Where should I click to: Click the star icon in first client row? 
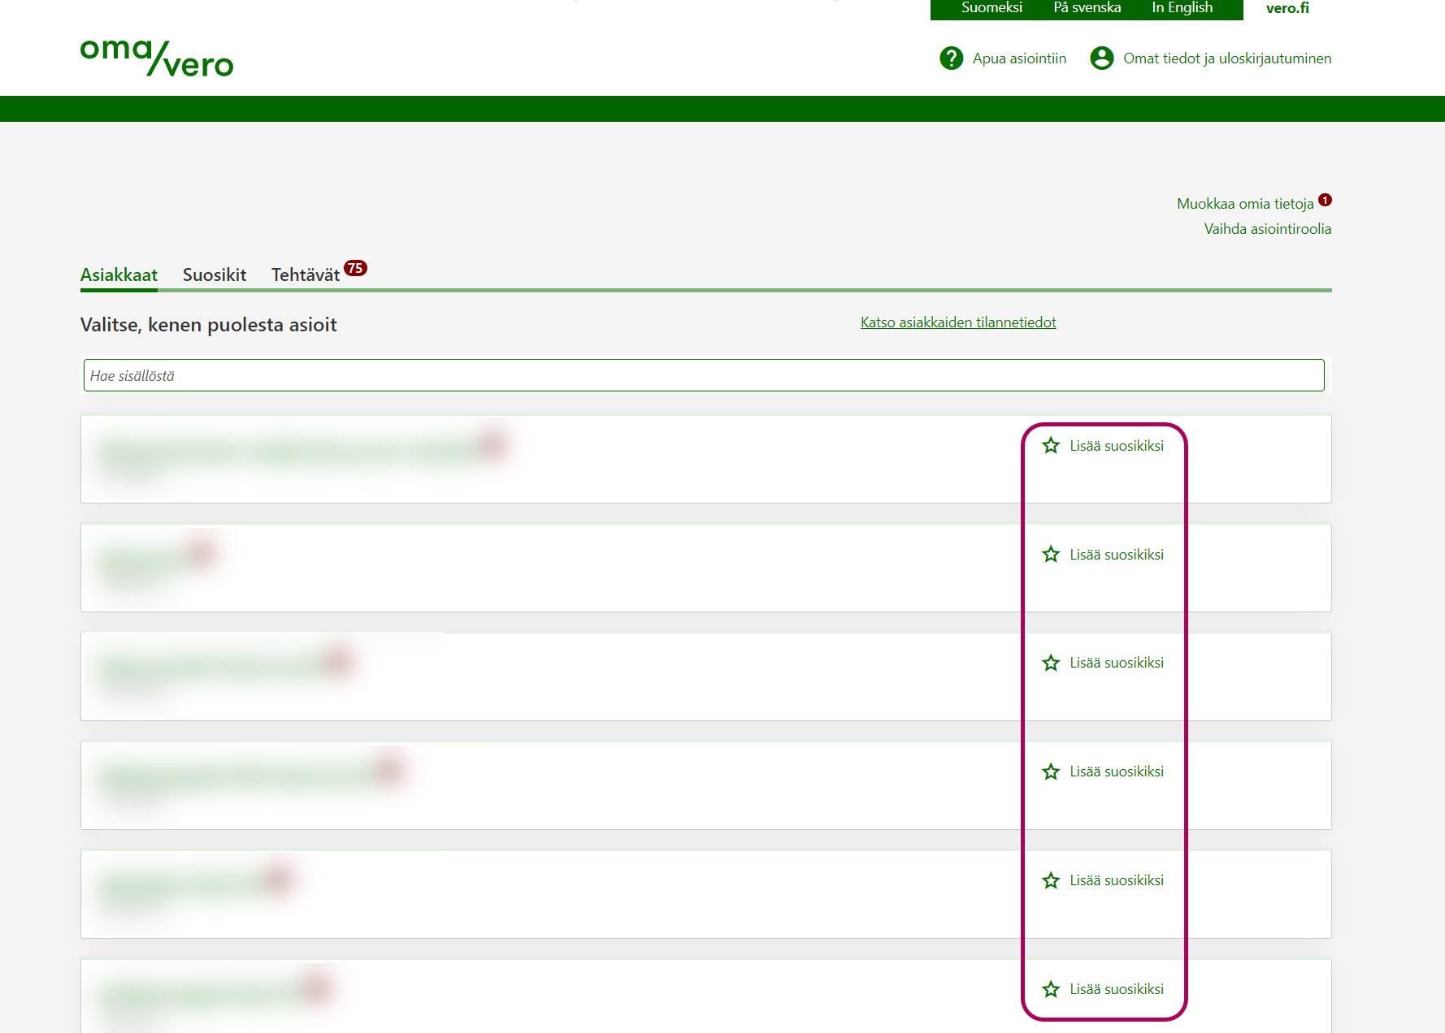tap(1051, 446)
